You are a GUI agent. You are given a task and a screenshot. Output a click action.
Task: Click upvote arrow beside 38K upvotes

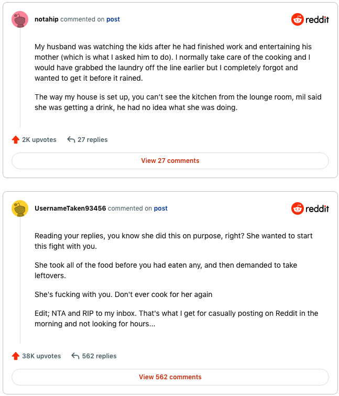point(16,356)
